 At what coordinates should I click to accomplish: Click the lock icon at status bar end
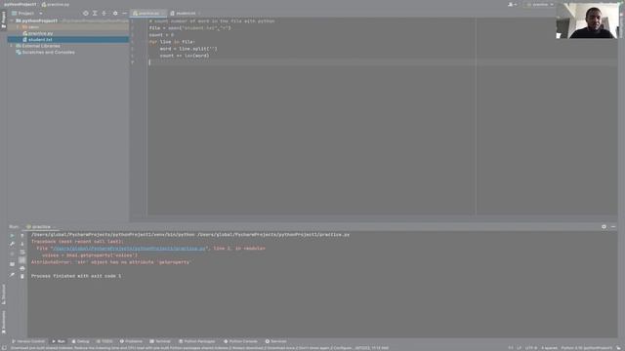click(x=619, y=348)
